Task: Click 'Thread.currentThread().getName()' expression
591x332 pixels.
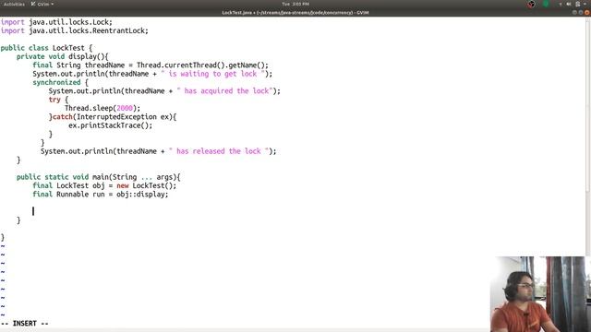Action: pos(201,65)
